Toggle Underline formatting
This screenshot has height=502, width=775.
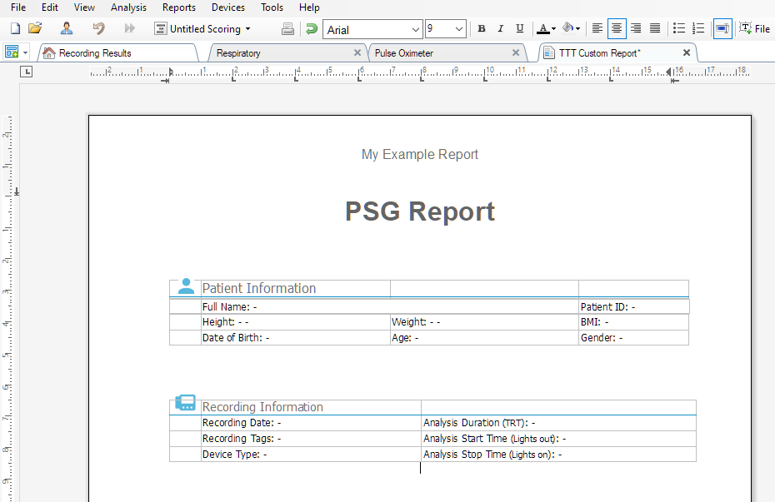tap(519, 29)
